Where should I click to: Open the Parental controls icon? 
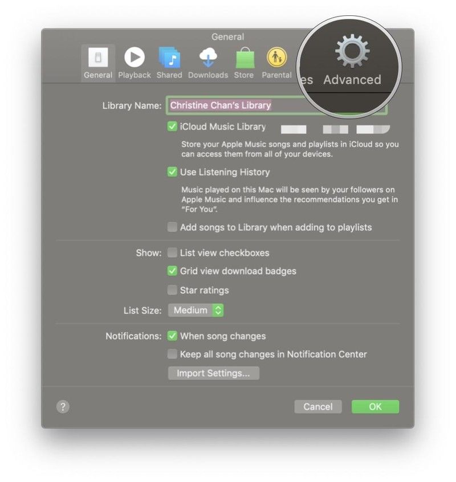pos(277,57)
